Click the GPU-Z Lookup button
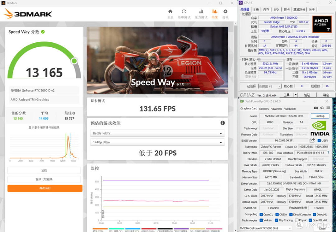336x232 pixels. tap(320, 116)
